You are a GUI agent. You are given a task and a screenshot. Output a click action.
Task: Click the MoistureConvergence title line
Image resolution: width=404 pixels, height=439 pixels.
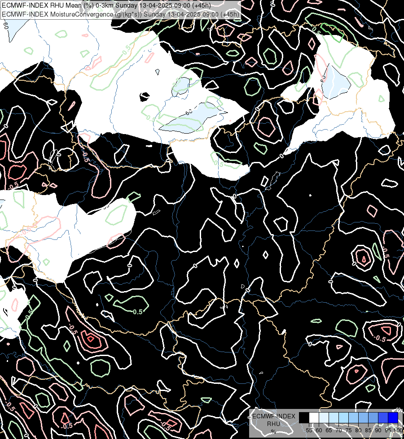121,14
